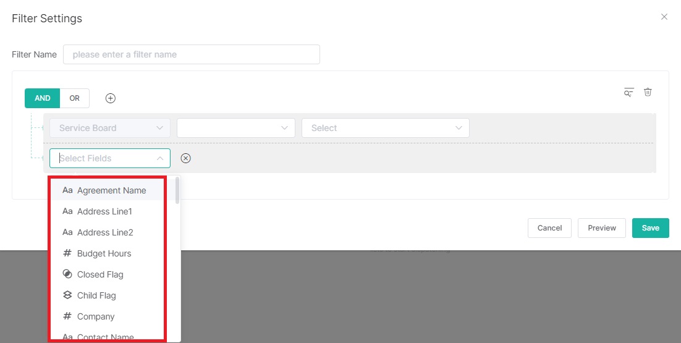
Task: Click into the Filter Name input field
Action: [192, 54]
